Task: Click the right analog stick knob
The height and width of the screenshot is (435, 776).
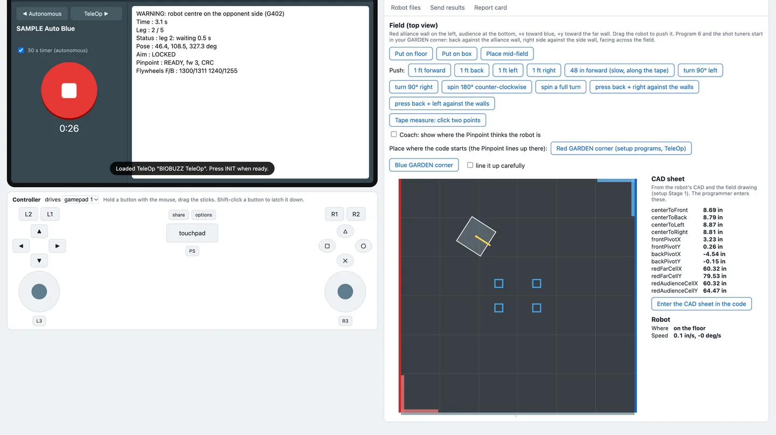Action: (345, 292)
